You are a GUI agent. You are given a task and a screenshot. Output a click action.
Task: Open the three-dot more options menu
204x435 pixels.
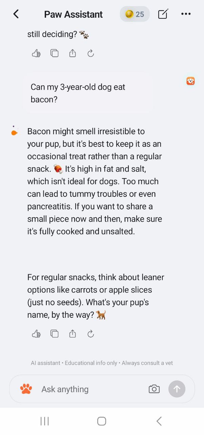[x=186, y=14]
